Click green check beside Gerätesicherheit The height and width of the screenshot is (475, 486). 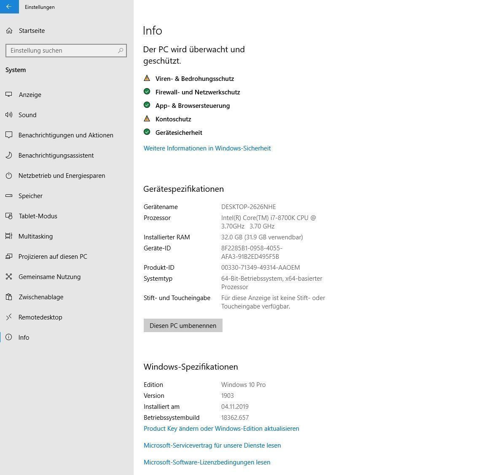coord(147,132)
